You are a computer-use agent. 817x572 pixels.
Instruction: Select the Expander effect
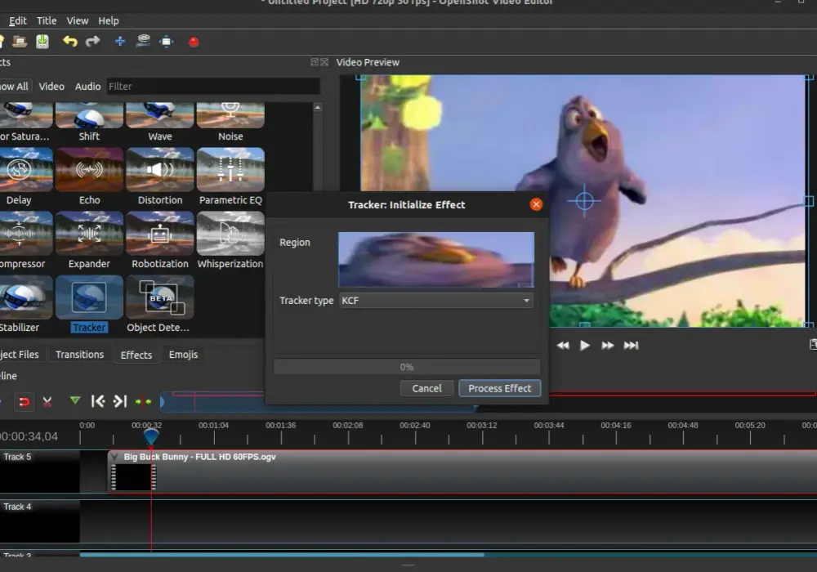pos(89,240)
